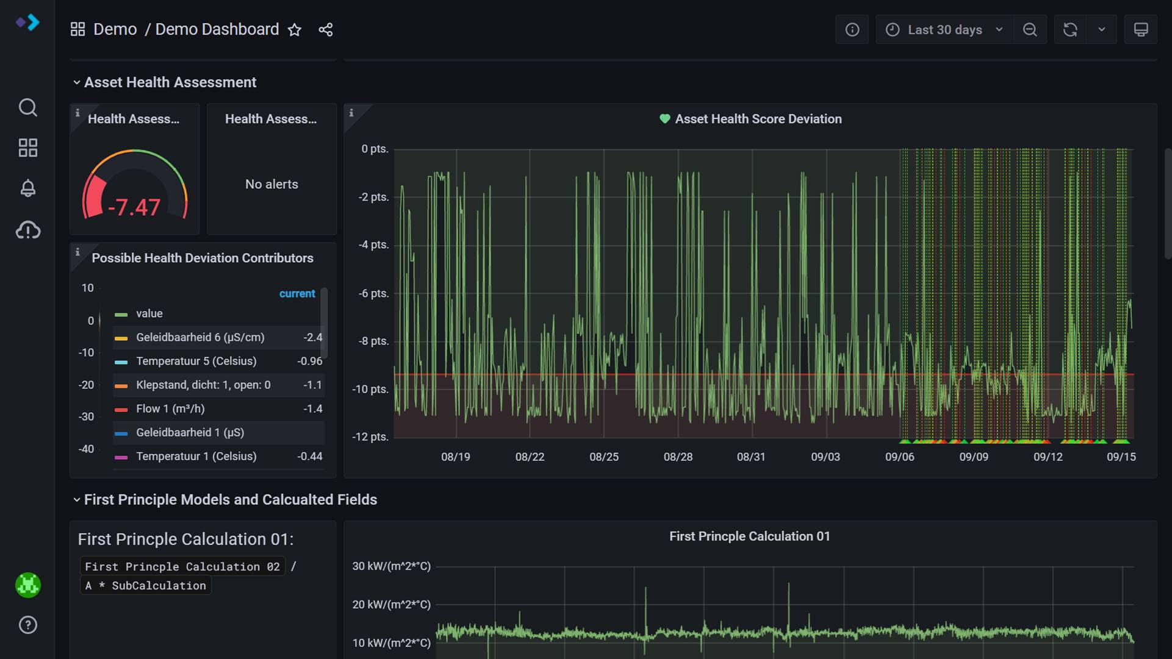The width and height of the screenshot is (1172, 659).
Task: Open the Last 30 days time picker
Action: click(x=944, y=30)
